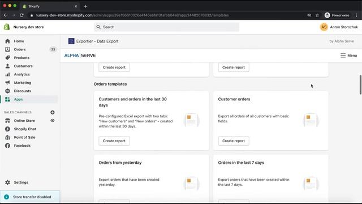The image size is (362, 204).
Task: Add a sales channel with plus icon
Action: pos(53,112)
